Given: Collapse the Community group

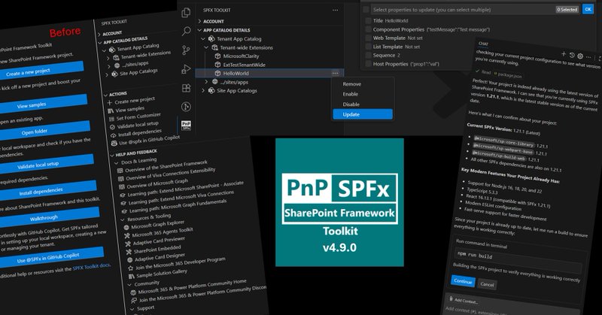Looking at the screenshot, I should pos(129,285).
